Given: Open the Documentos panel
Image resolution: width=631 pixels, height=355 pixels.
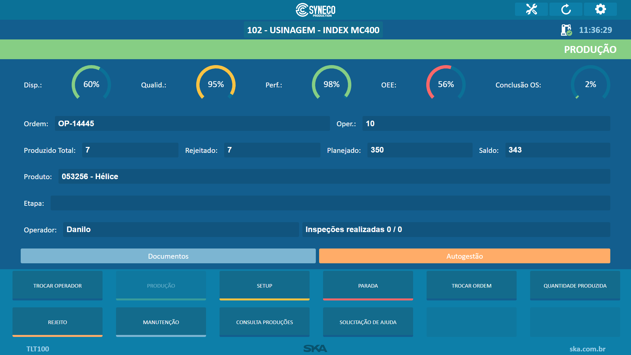Looking at the screenshot, I should pos(168,256).
